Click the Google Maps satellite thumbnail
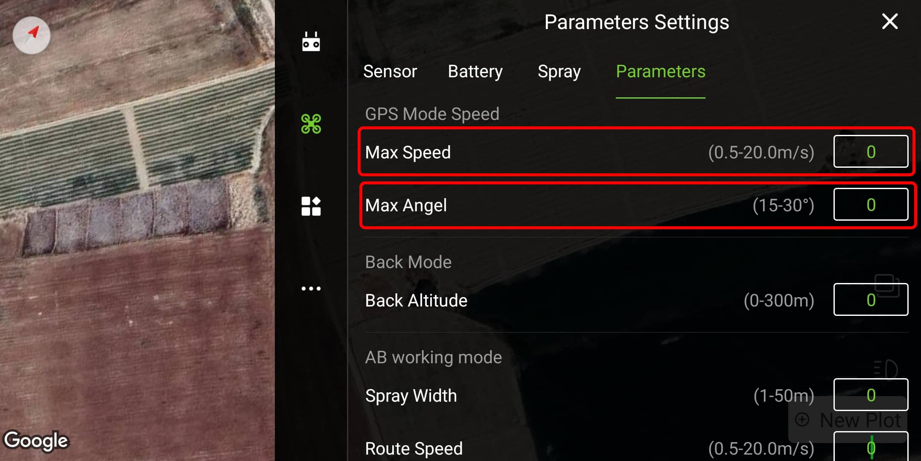Screen dimensions: 921x461 [x=137, y=230]
